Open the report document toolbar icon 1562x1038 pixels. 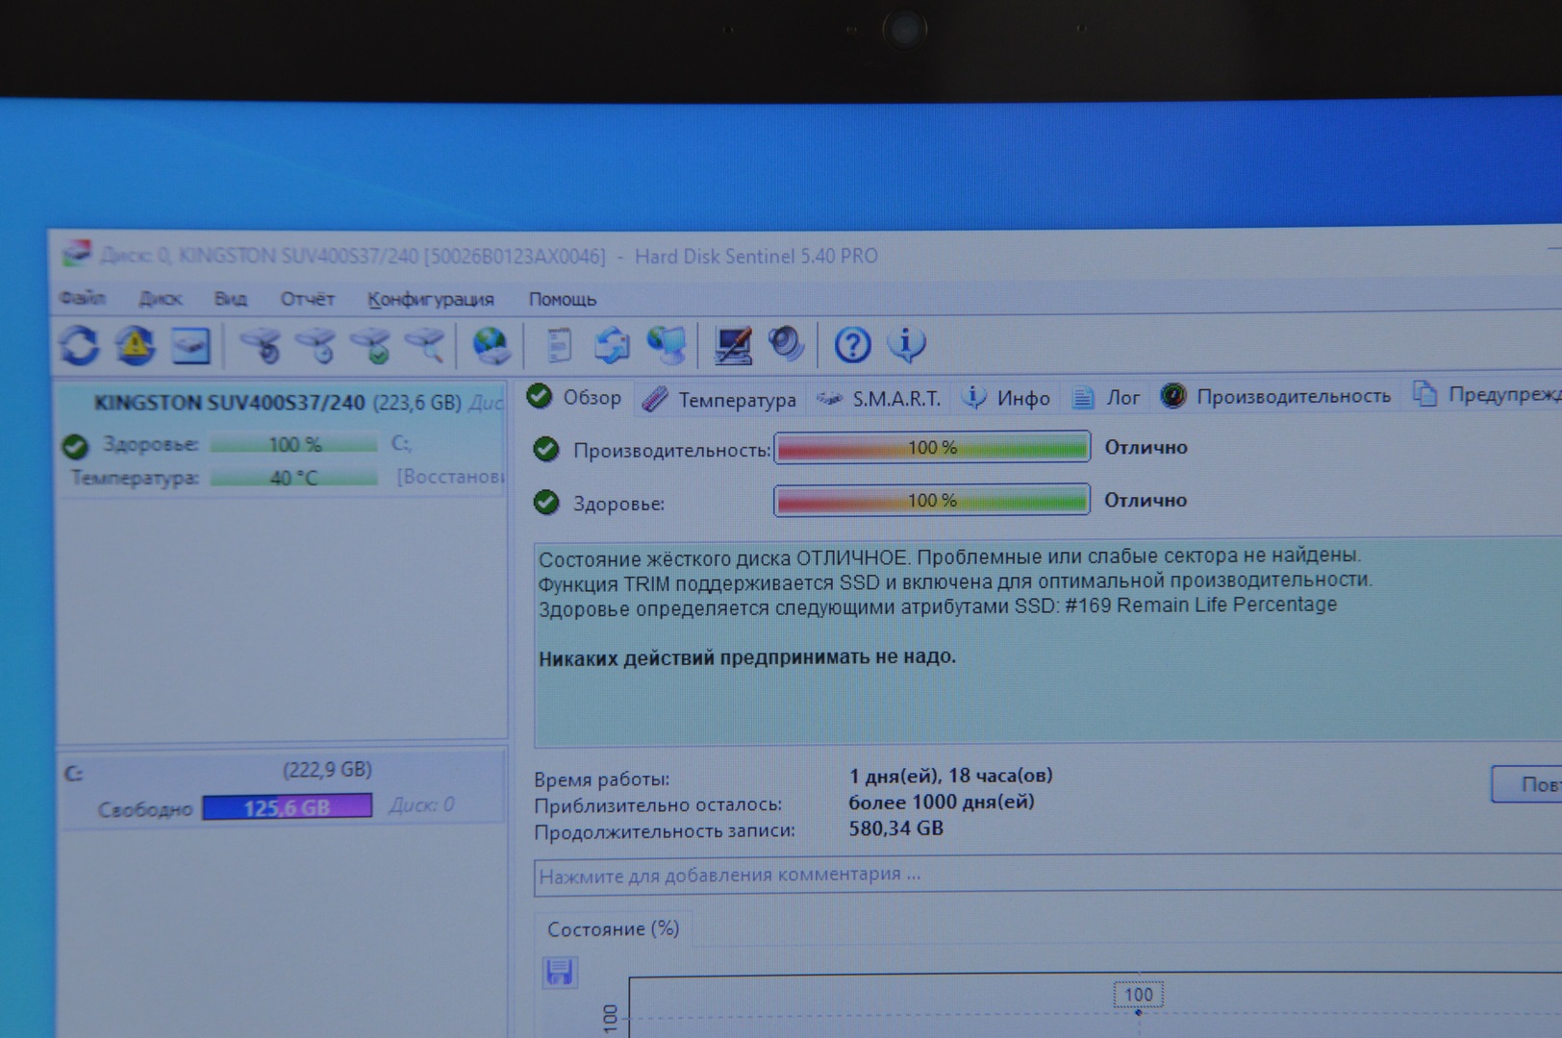click(558, 344)
